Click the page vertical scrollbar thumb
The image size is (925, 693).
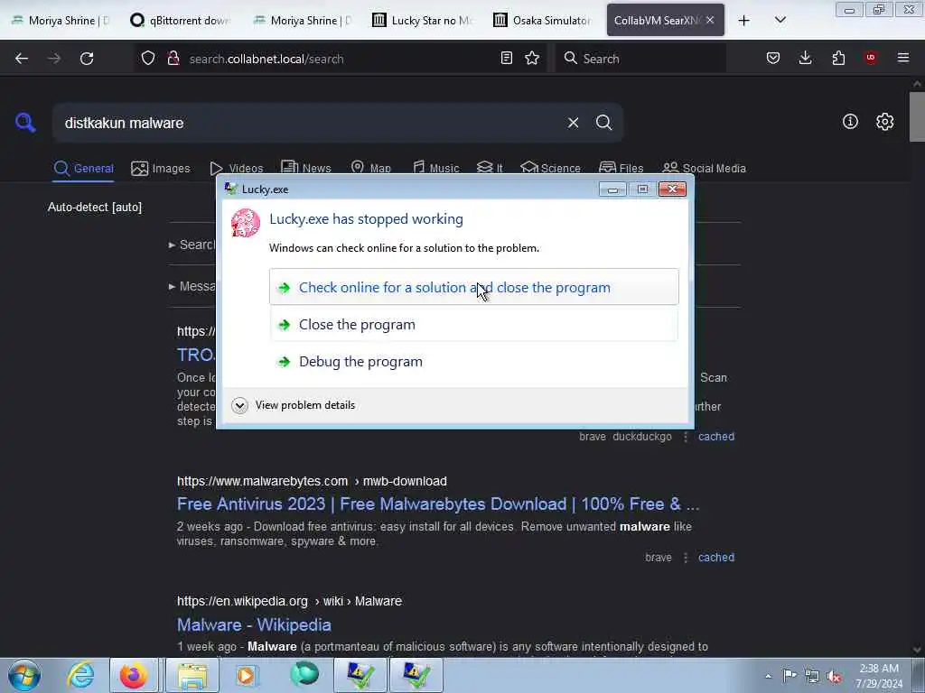coord(917,116)
